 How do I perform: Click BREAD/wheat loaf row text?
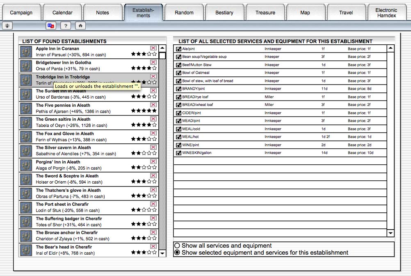click(x=198, y=105)
